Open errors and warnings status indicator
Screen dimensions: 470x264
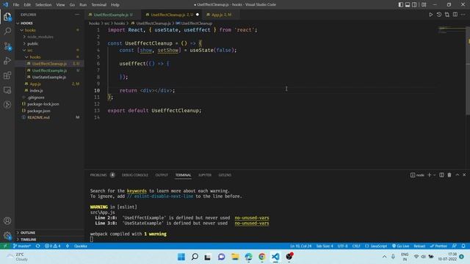click(52, 246)
